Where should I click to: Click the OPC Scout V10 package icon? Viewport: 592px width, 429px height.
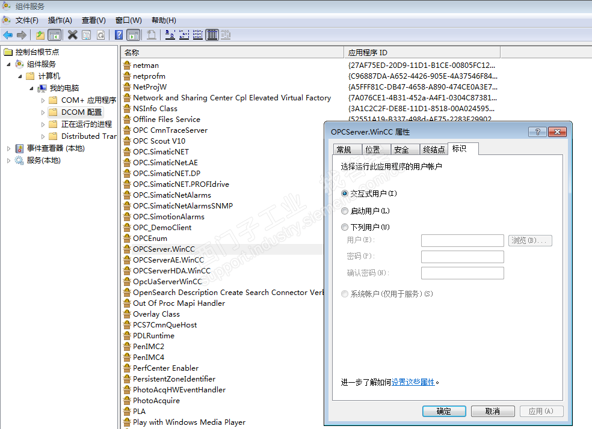pos(127,141)
